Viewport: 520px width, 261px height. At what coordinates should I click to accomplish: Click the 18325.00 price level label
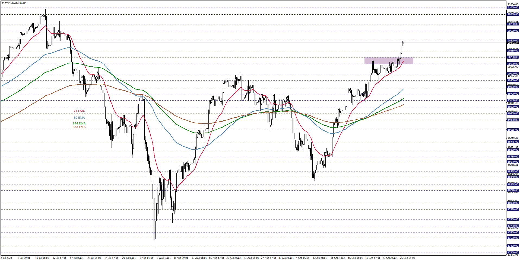click(x=513, y=185)
